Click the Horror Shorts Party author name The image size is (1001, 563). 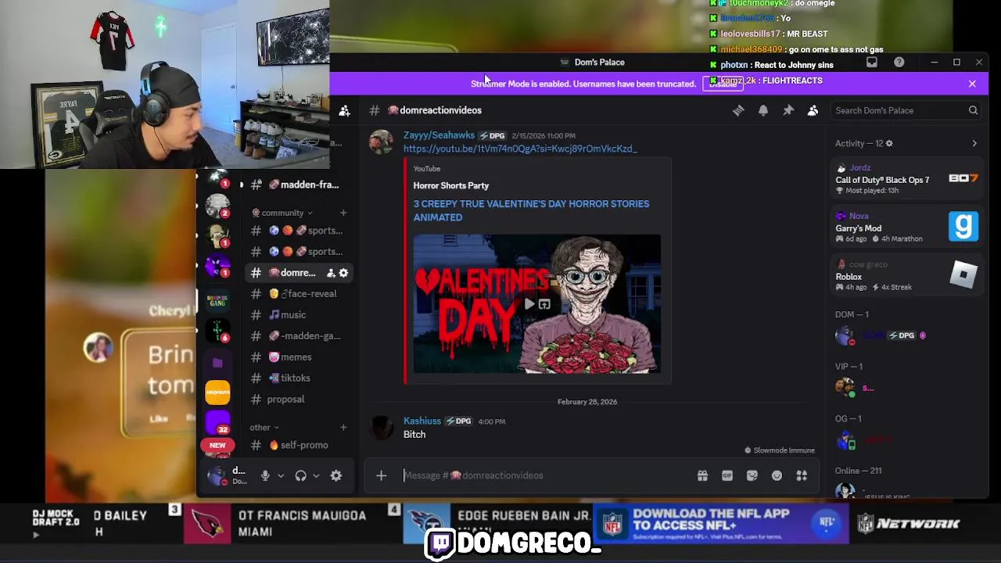click(x=451, y=186)
